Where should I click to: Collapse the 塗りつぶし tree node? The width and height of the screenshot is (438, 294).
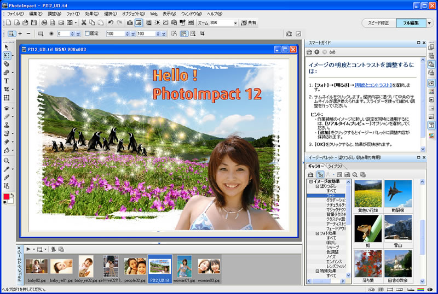click(318, 186)
